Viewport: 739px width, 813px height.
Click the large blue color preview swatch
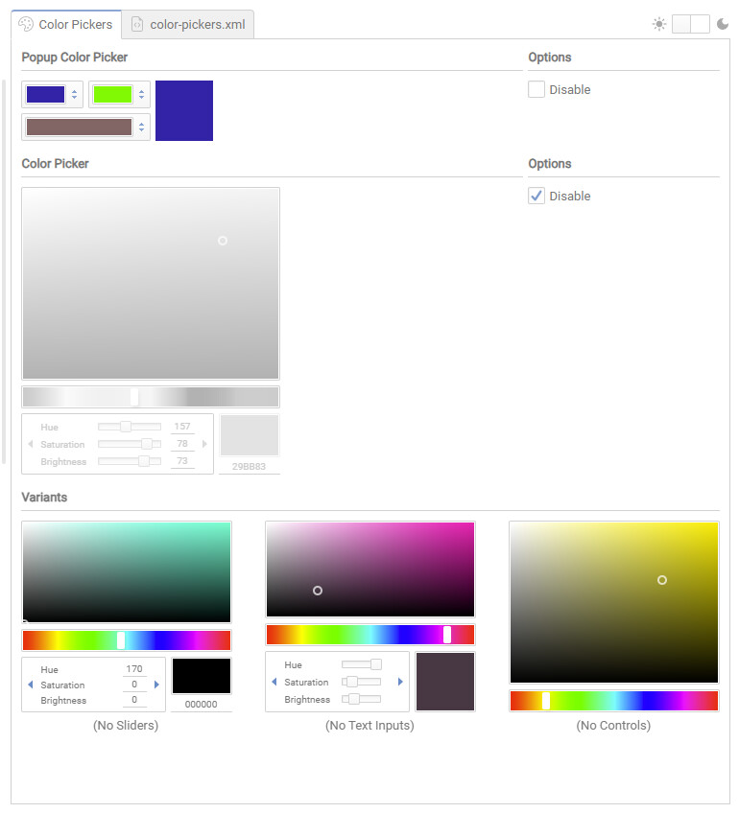click(x=184, y=110)
